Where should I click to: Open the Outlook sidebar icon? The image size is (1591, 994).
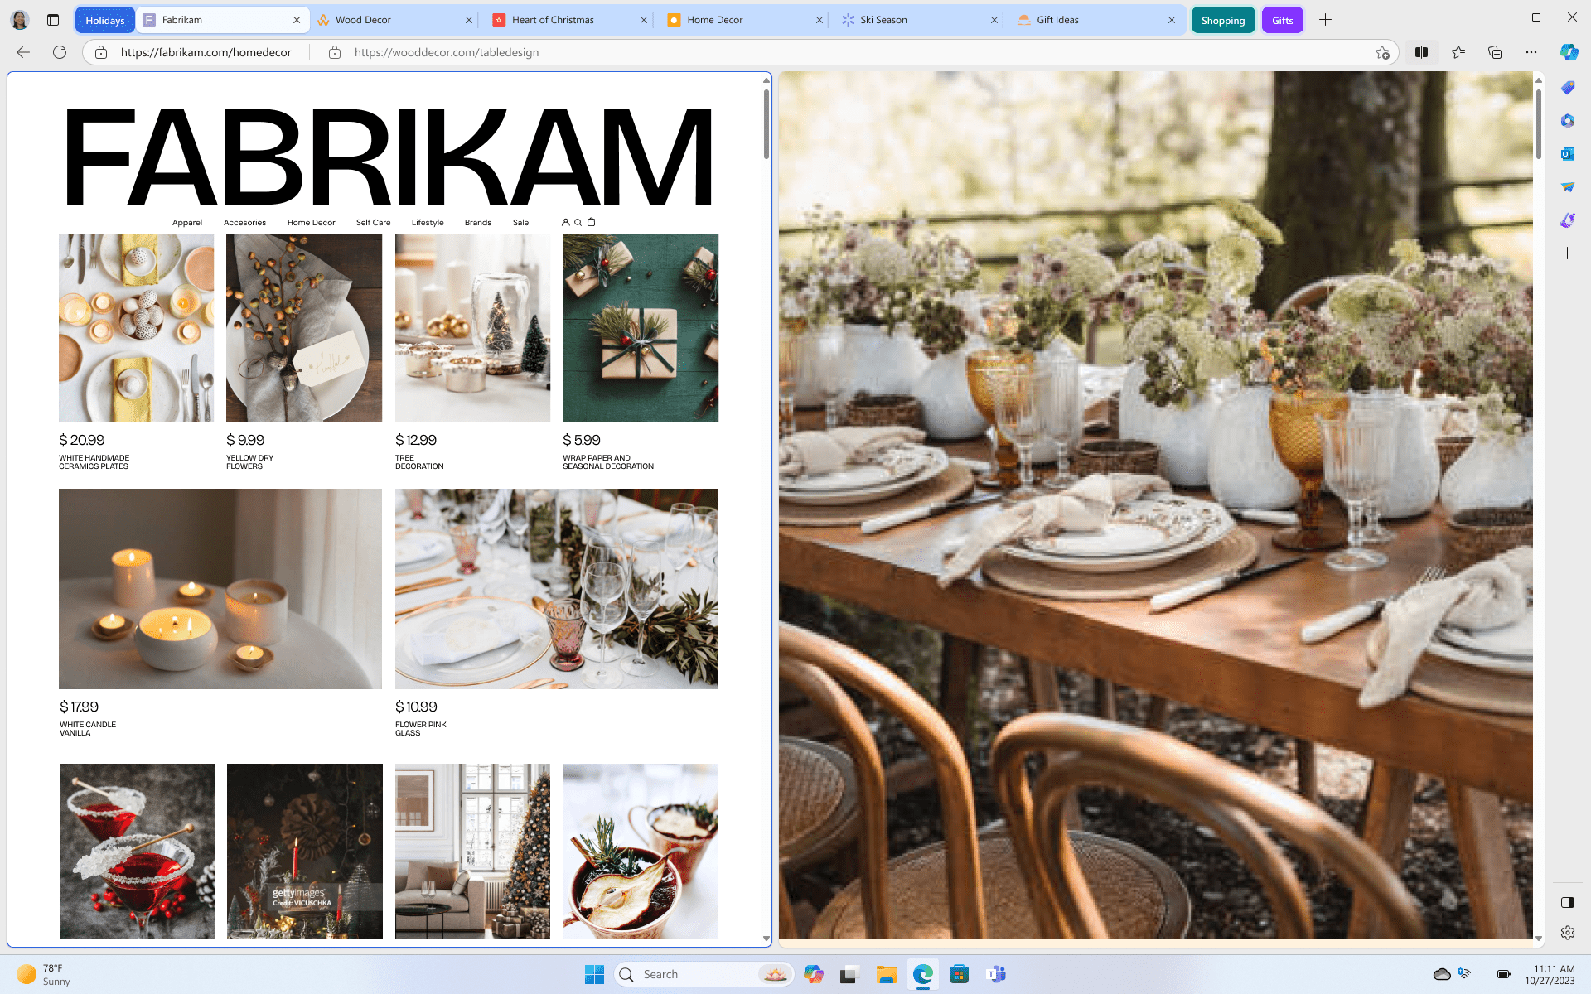point(1568,154)
